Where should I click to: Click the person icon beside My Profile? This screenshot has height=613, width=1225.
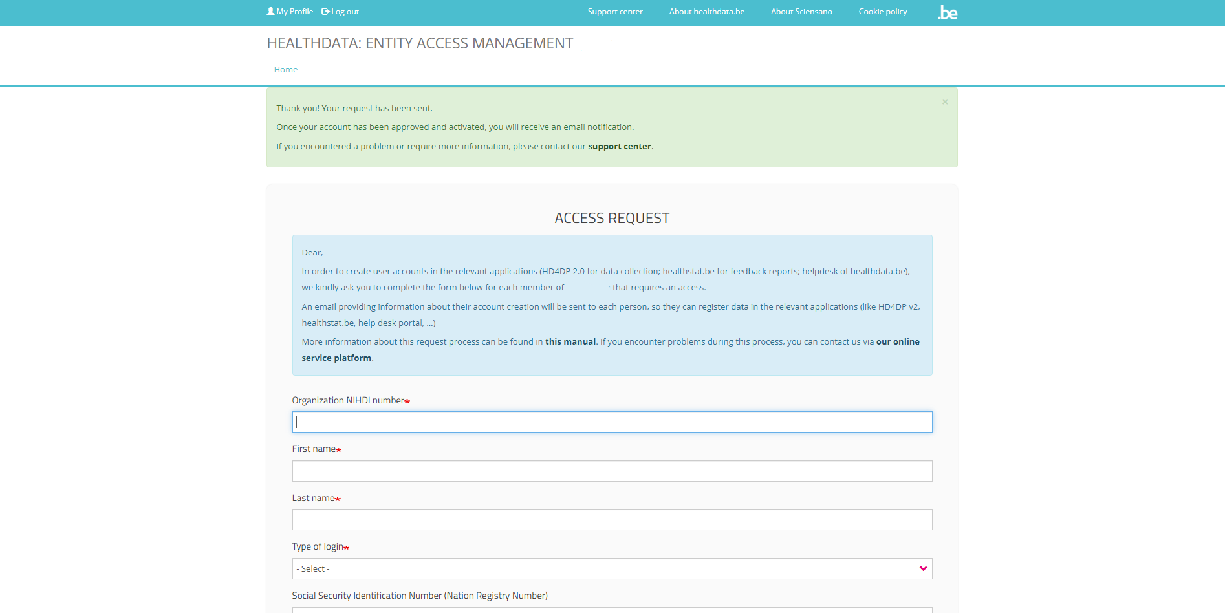(x=270, y=12)
